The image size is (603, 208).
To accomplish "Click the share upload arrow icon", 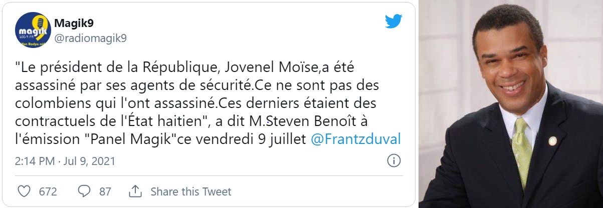I will (135, 191).
